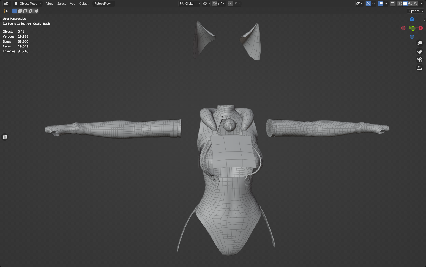Click the Select Box tool icon
426x267 pixels.
point(7,11)
